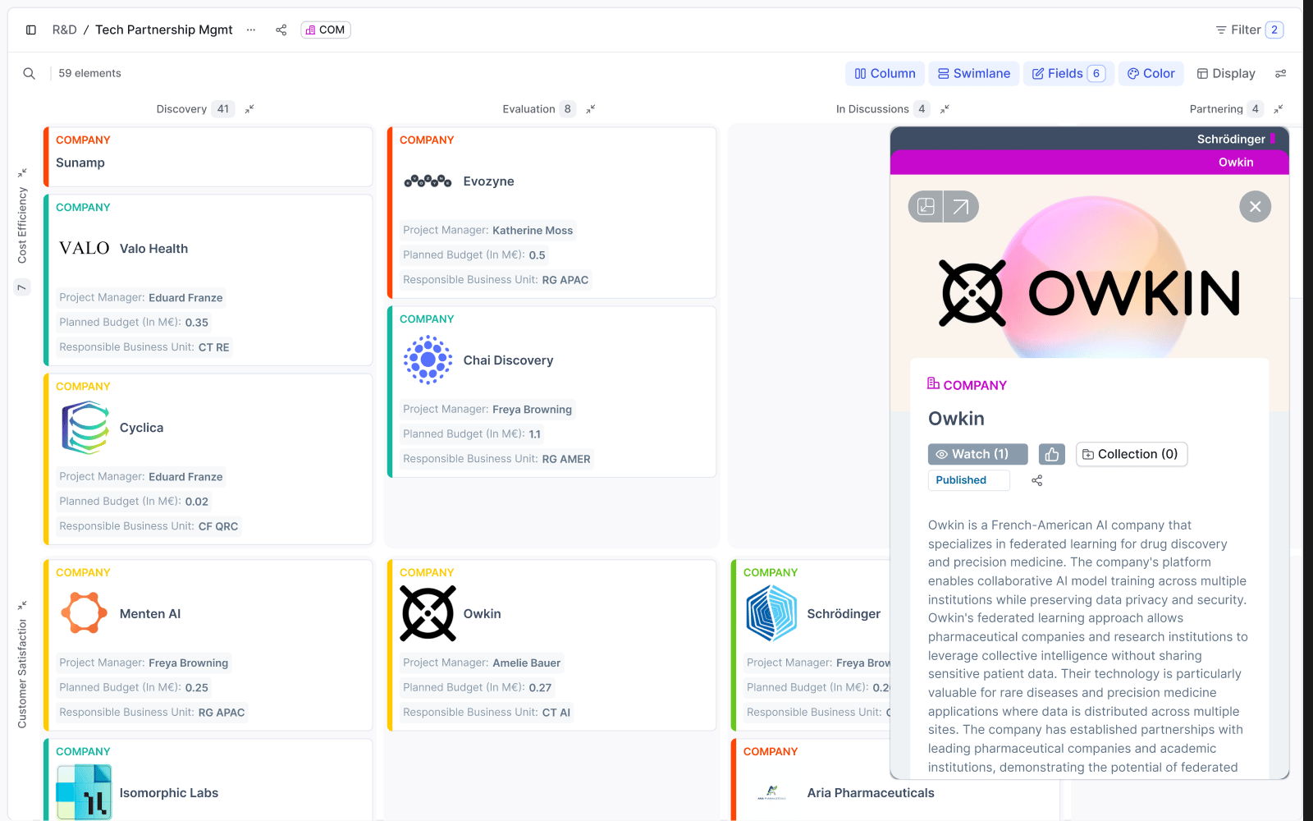Click the share icon beside the page title

point(281,30)
